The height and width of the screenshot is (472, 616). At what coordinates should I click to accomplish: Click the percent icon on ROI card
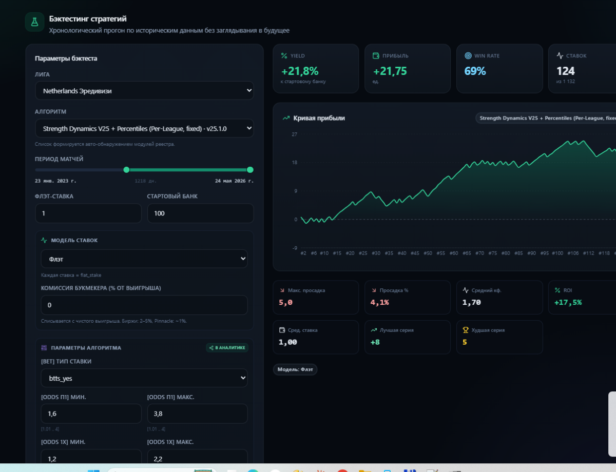(557, 290)
